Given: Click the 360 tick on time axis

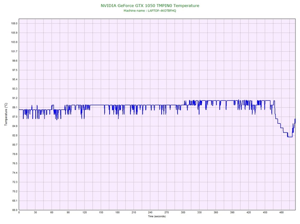Looking at the screenshot, I should click(216, 212).
